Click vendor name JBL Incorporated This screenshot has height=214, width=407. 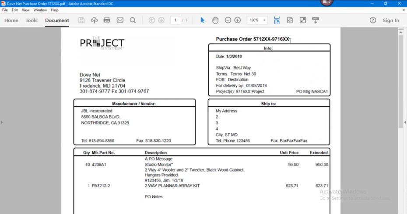pyautogui.click(x=97, y=111)
